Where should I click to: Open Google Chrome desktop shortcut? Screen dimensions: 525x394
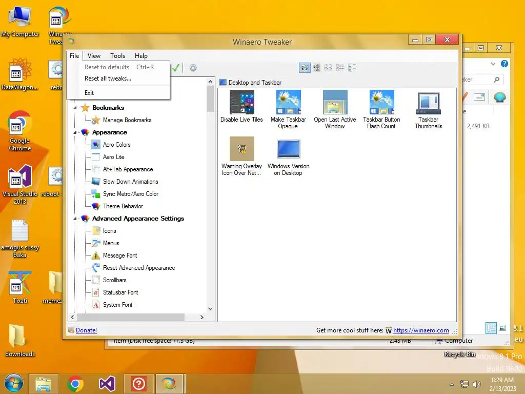pyautogui.click(x=20, y=131)
